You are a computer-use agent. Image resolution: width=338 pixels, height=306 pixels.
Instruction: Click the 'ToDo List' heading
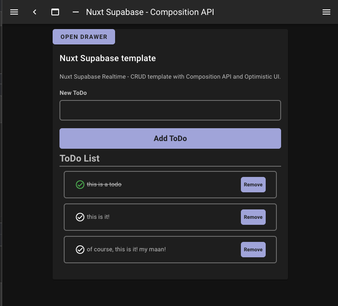[80, 159]
